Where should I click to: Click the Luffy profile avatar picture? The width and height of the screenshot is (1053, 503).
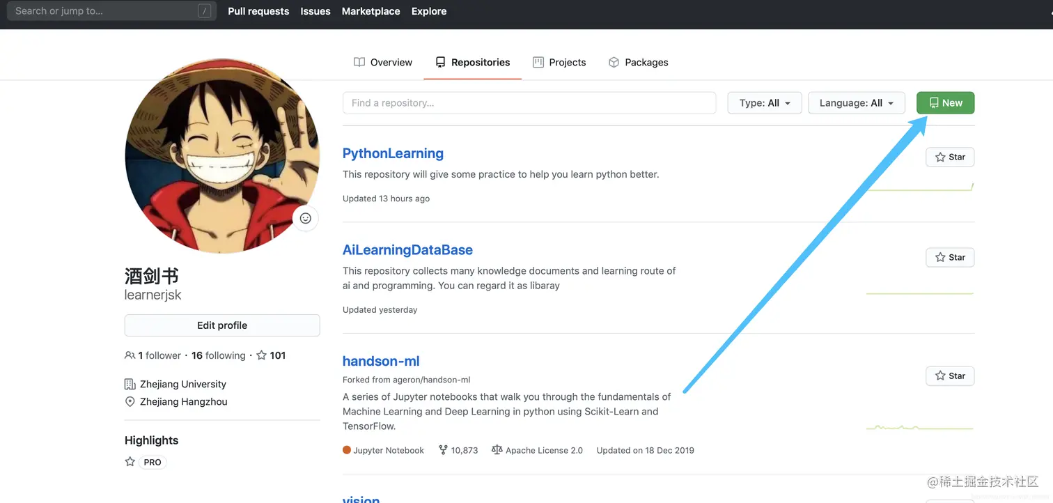pos(222,155)
